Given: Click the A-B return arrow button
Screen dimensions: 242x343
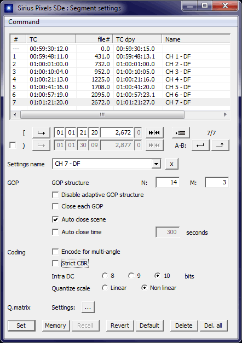Looking at the screenshot, I should click(x=200, y=146).
